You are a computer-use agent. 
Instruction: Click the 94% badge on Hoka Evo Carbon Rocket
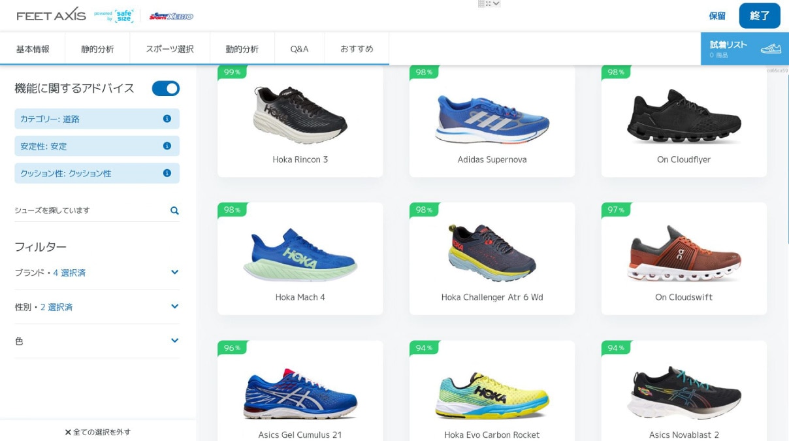[425, 348]
